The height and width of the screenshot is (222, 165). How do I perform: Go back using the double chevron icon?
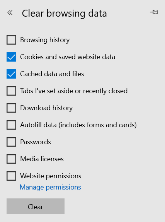coord(10,13)
